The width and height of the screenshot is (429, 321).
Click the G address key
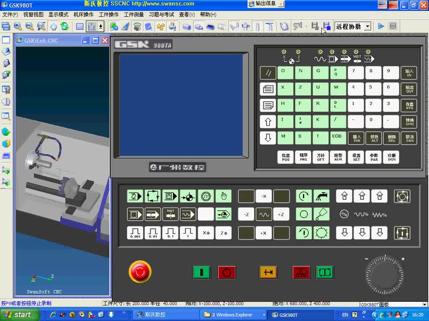(320, 73)
